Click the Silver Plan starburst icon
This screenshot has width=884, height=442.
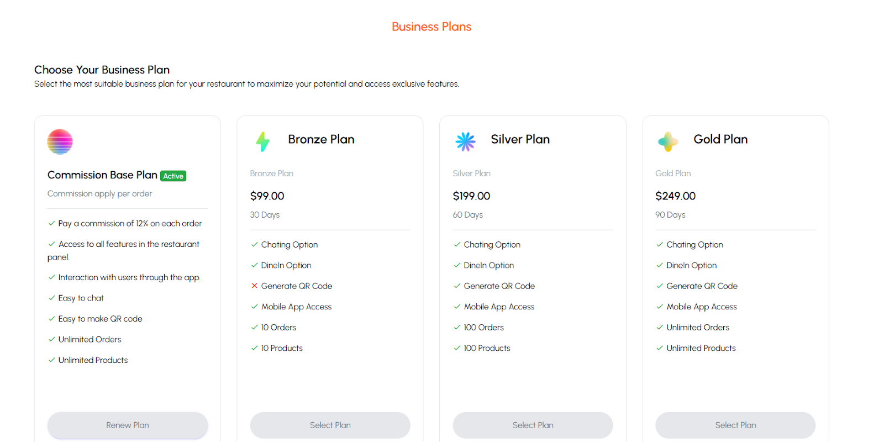click(465, 141)
